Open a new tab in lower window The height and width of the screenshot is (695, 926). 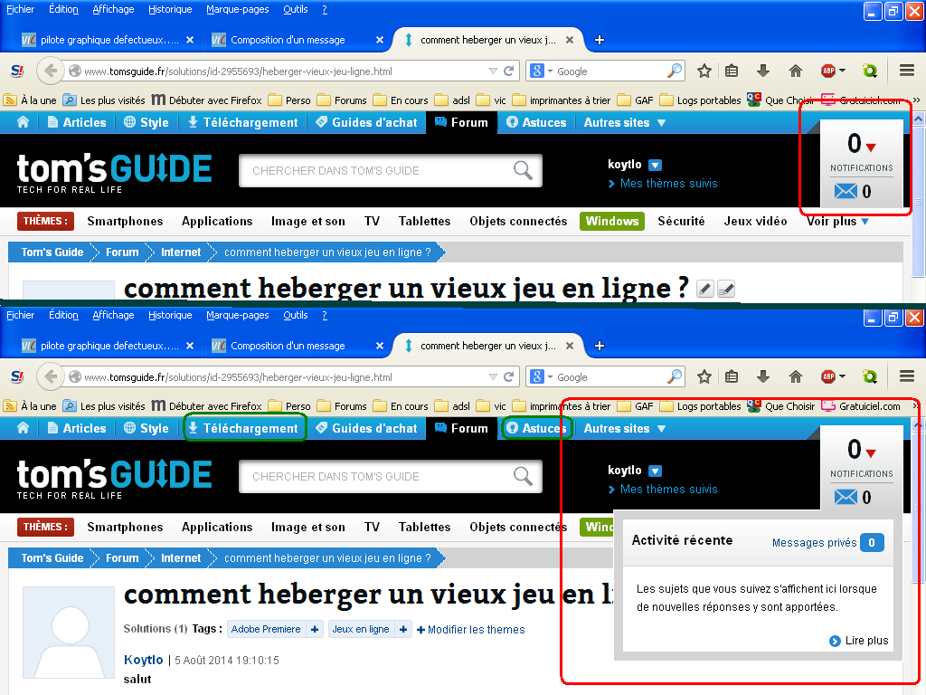(x=600, y=346)
